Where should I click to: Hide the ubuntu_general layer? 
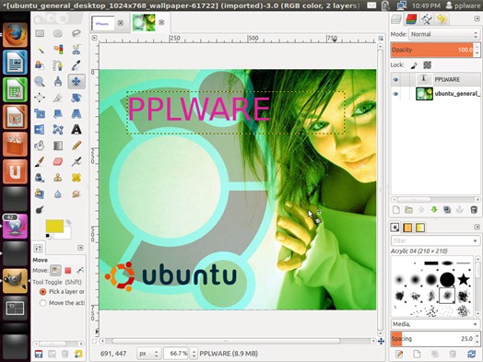[x=395, y=94]
